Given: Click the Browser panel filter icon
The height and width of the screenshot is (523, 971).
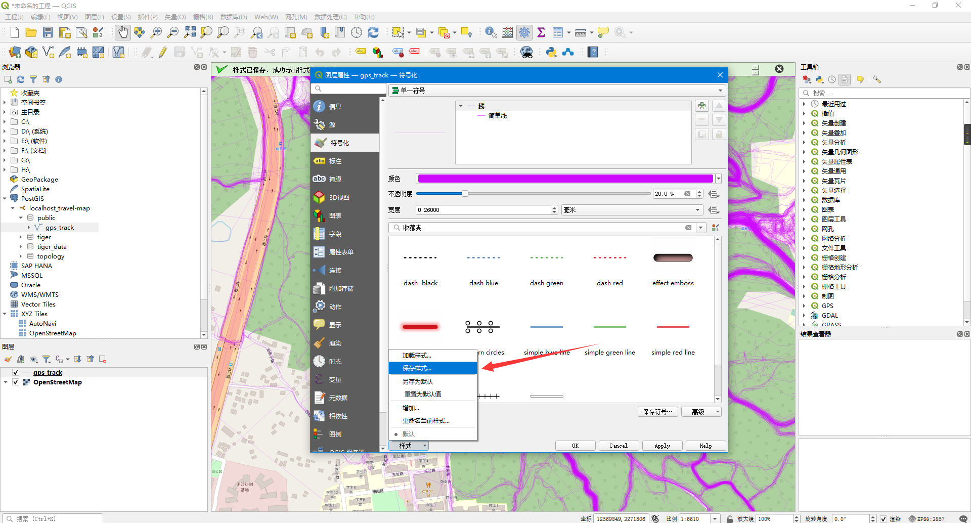Looking at the screenshot, I should [33, 79].
